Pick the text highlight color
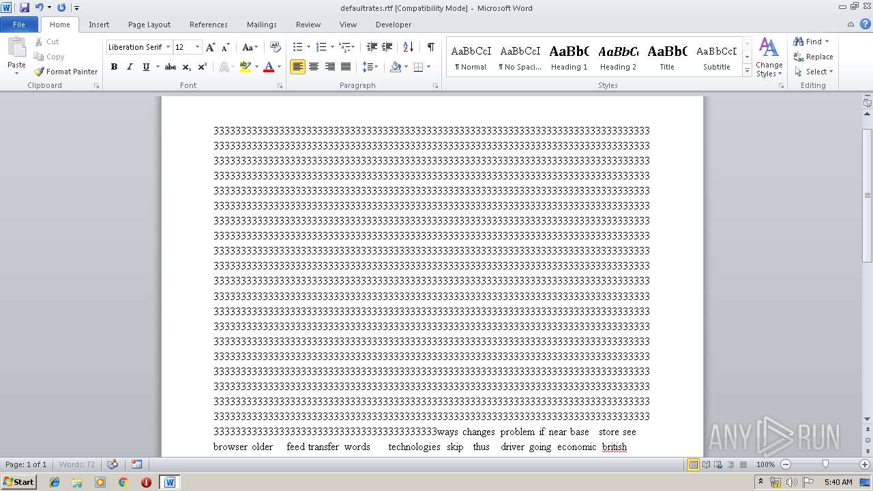Image resolution: width=873 pixels, height=491 pixels. point(246,67)
